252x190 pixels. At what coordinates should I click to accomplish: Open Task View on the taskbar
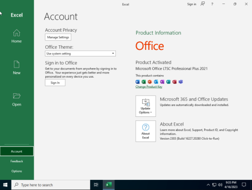pyautogui.click(x=96, y=185)
